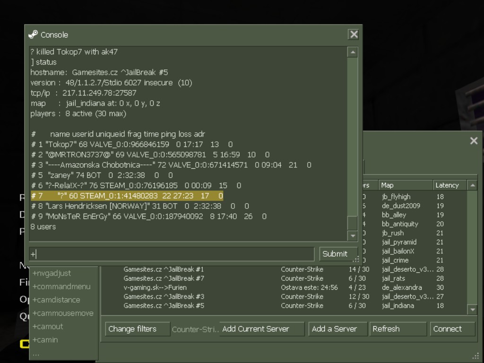Click the Steam icon in Console title bar
This screenshot has width=484, height=363.
click(33, 35)
